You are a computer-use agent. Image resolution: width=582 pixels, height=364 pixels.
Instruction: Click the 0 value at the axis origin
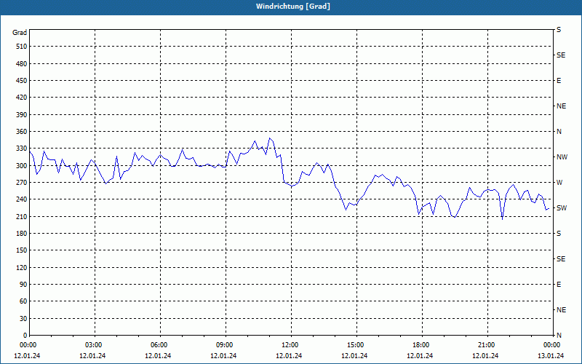tap(25, 335)
